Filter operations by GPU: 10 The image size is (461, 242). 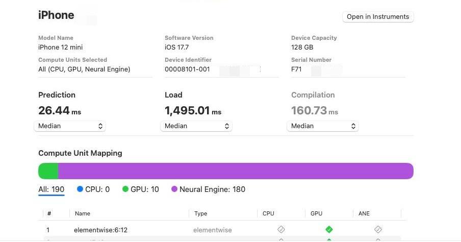tap(141, 189)
